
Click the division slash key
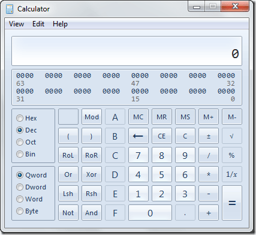[209, 155]
